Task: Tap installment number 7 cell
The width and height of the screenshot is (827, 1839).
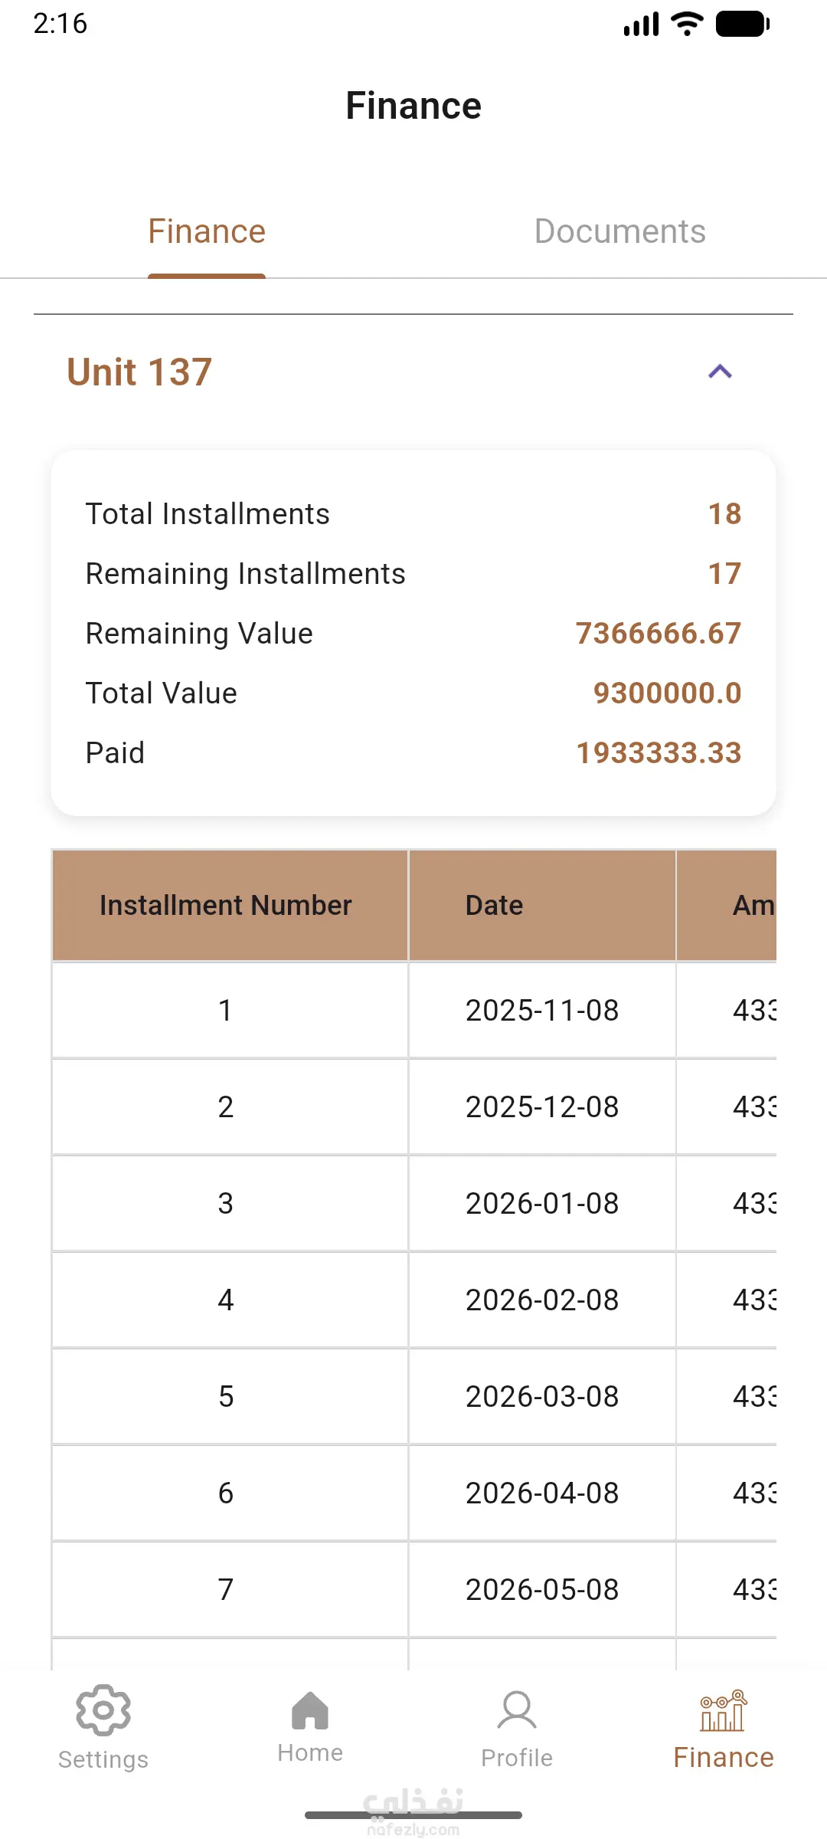Action: (x=230, y=1589)
